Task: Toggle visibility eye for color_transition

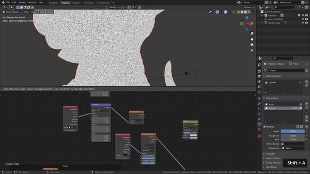Action: (x=303, y=19)
